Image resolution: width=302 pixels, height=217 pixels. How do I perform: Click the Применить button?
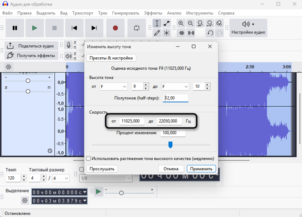(x=201, y=169)
